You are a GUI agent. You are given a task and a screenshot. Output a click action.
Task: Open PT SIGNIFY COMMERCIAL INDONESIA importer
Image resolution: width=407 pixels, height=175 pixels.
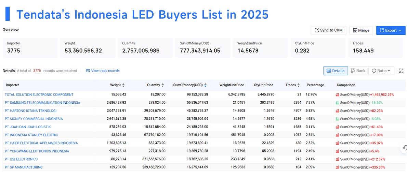[34, 119]
